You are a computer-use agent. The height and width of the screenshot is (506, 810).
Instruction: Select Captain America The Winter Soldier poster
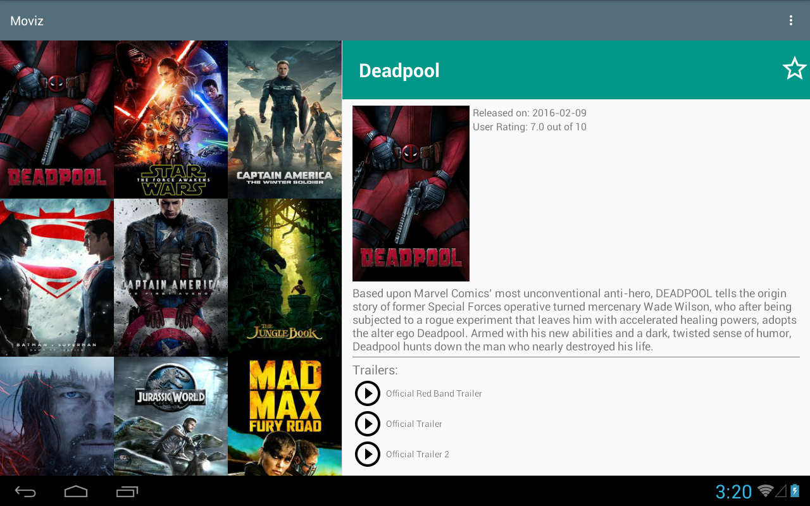[285, 120]
